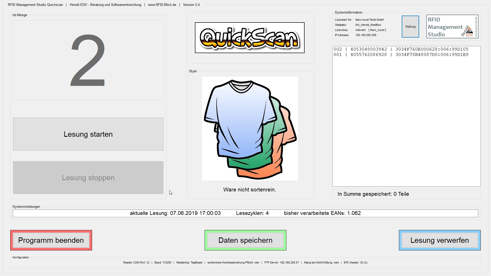This screenshot has width=491, height=276.
Task: Click Programm beenden to exit
Action: tap(51, 240)
